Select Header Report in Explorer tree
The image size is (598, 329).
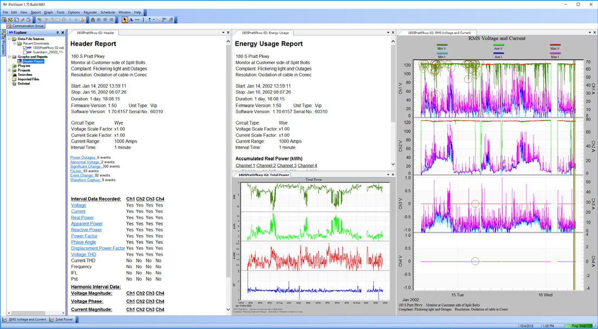(x=33, y=61)
